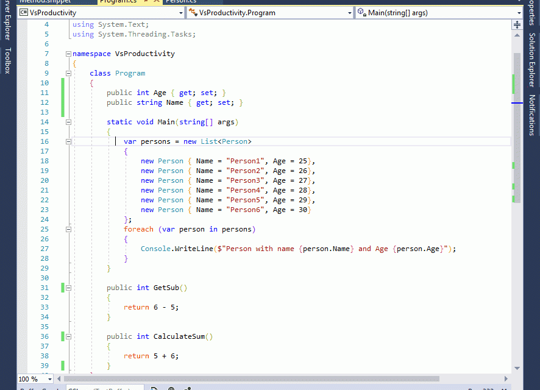This screenshot has height=390, width=540.
Task: Click the editor split-window handle icon
Action: pos(517,24)
